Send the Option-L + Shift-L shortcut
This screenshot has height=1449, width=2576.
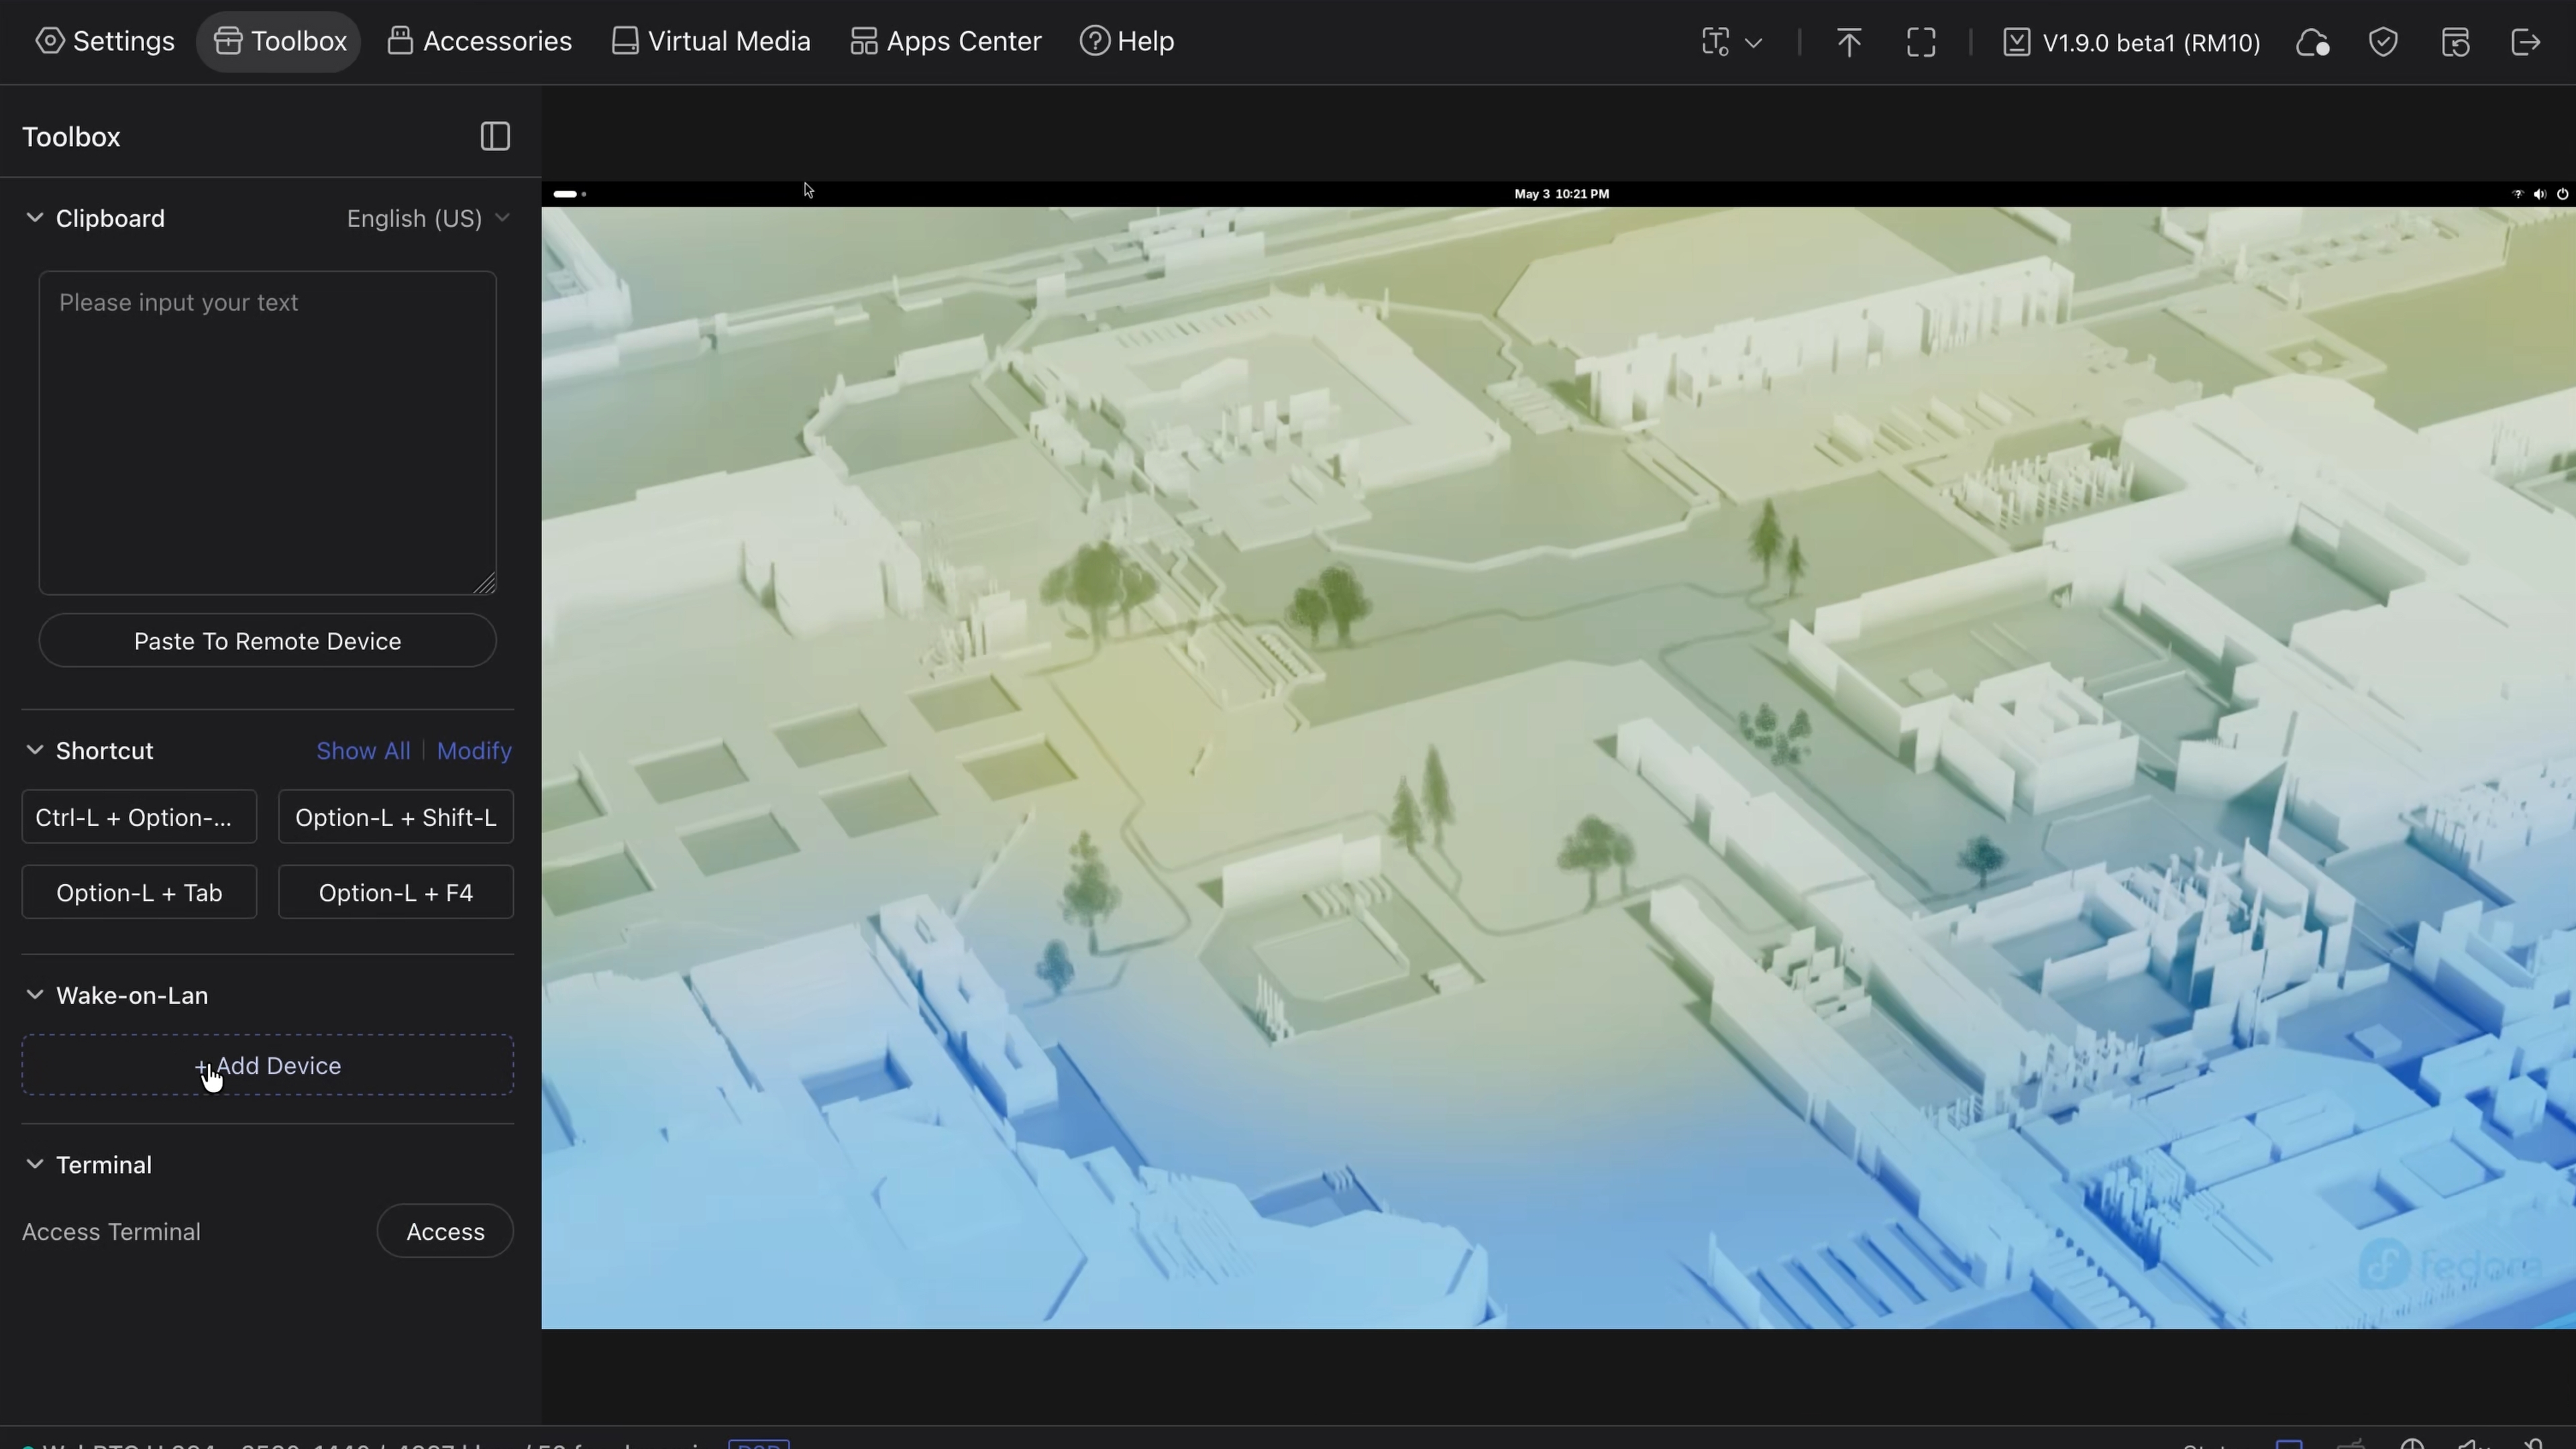396,817
